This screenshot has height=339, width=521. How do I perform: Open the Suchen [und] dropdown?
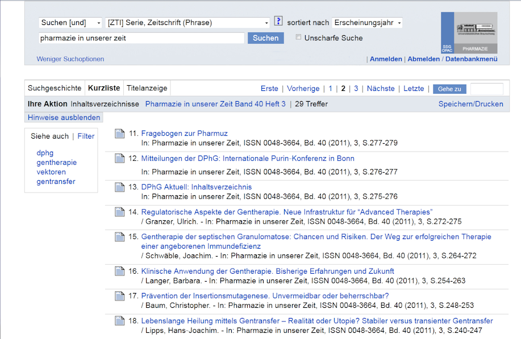point(70,23)
